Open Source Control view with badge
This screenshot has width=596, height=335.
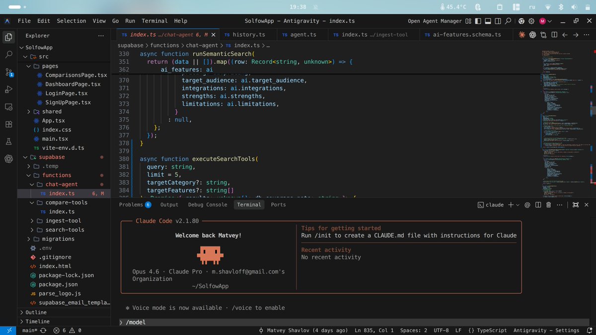[8, 72]
